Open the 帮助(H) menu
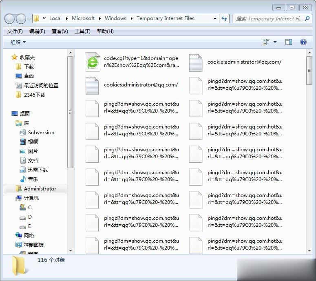The width and height of the screenshot is (316, 281). point(105,31)
